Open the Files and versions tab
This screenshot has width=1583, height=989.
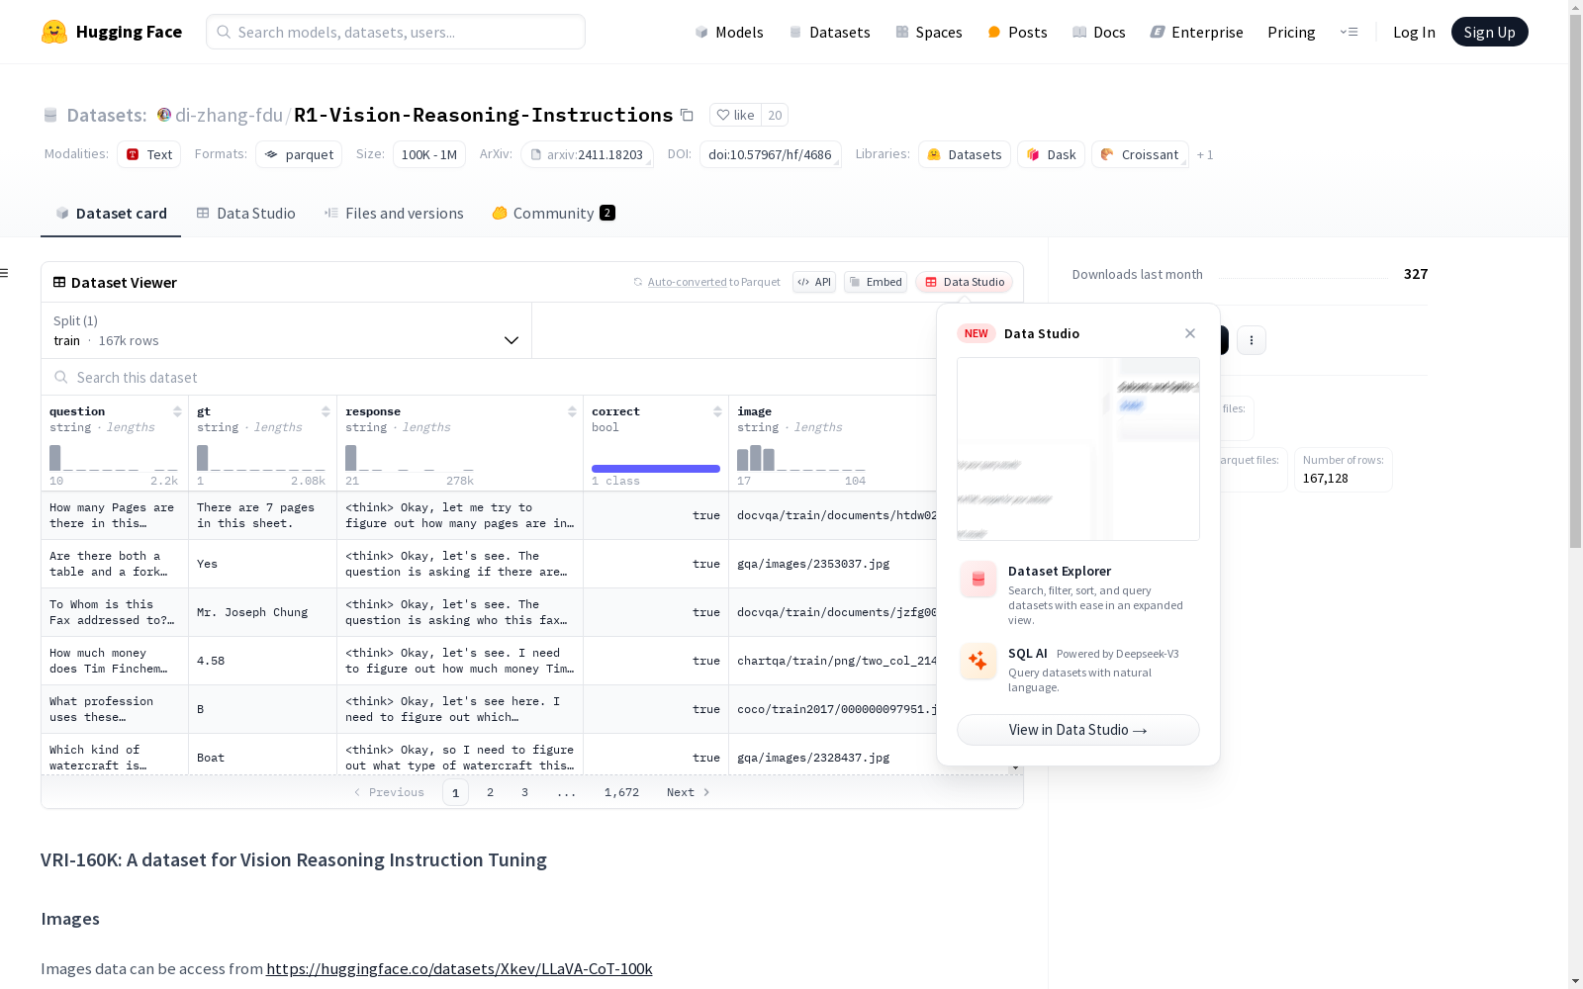click(394, 213)
